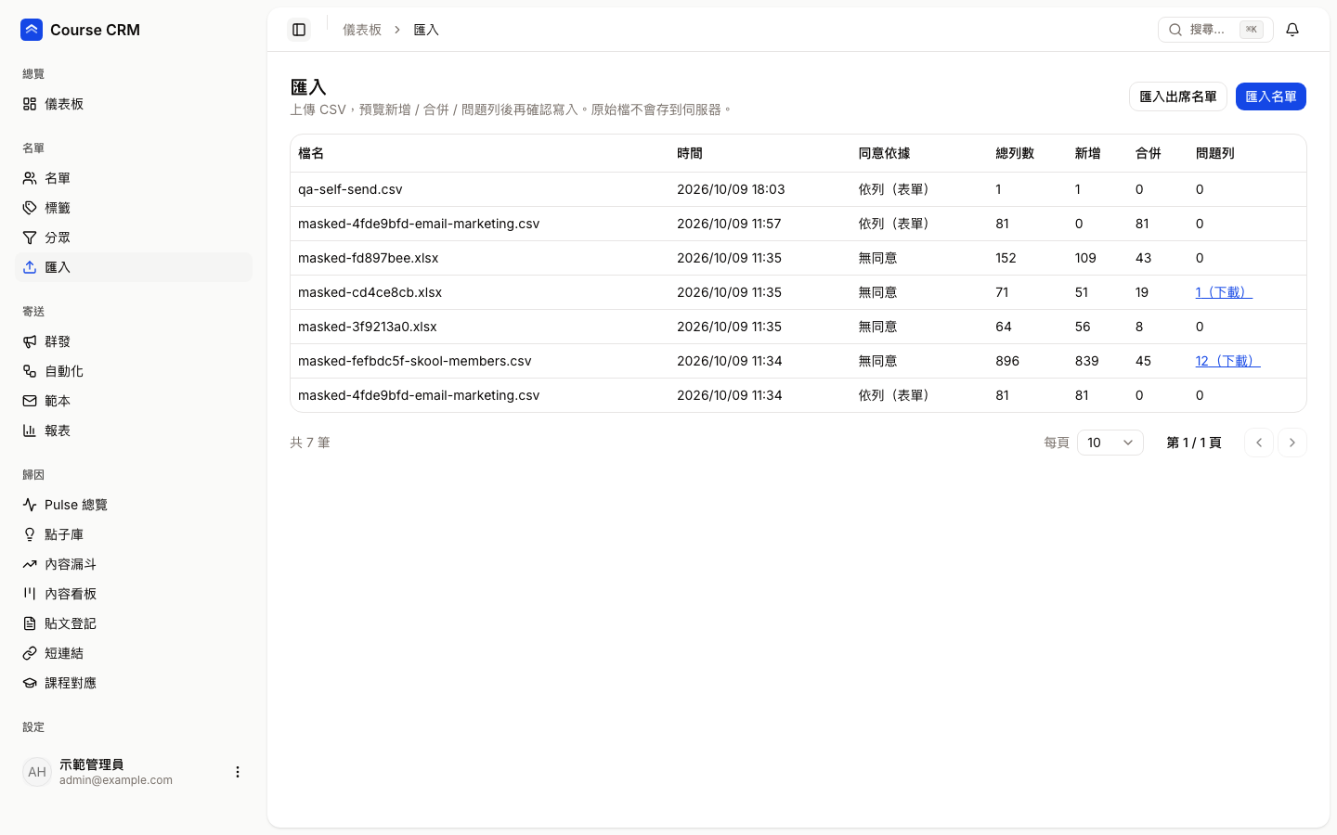Screen dimensions: 1337x835
Task: Click the Course CRM logo icon
Action: (x=32, y=30)
